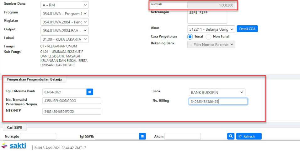
Task: Expand the Kegiatan dropdown
Action: pos(65,22)
